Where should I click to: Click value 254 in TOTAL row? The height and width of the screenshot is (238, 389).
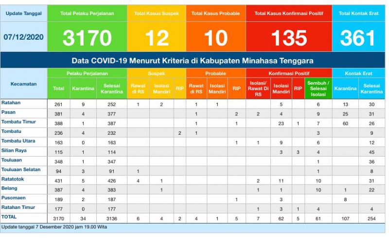point(371,219)
